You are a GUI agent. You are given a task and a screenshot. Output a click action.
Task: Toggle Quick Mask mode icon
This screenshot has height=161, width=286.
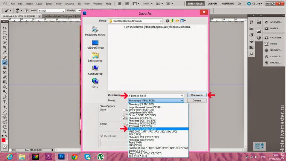[x=5, y=147]
